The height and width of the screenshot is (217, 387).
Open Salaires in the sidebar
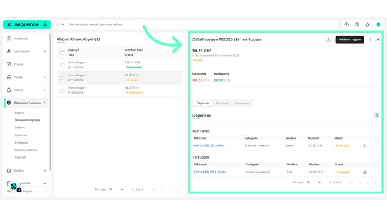pos(20,127)
